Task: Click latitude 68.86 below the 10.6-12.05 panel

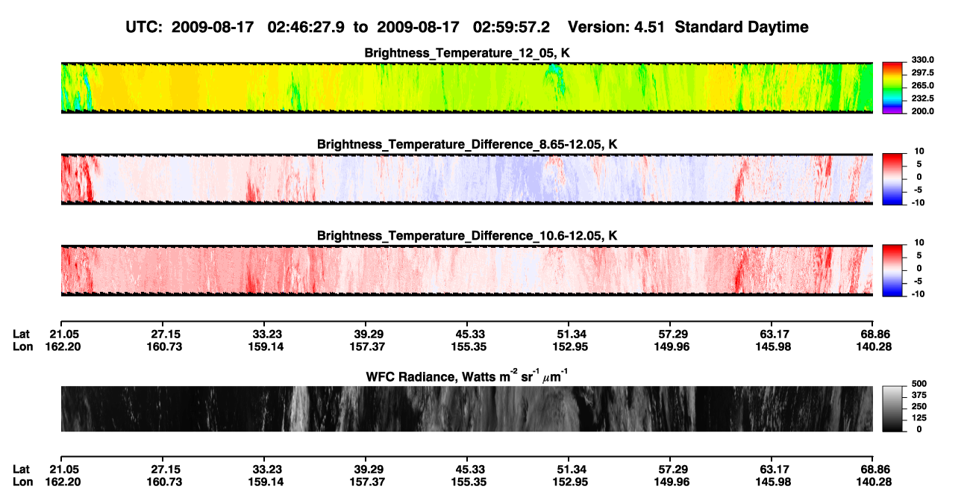Action: tap(874, 334)
